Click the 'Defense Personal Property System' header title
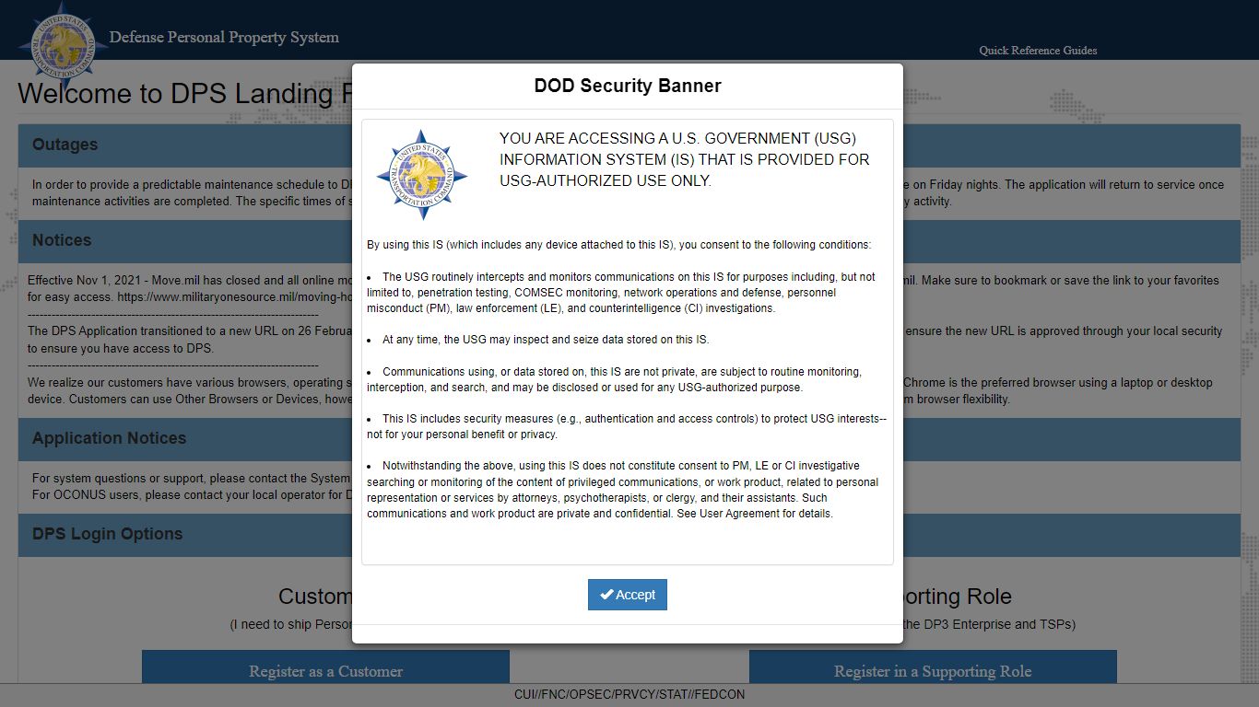 click(224, 38)
